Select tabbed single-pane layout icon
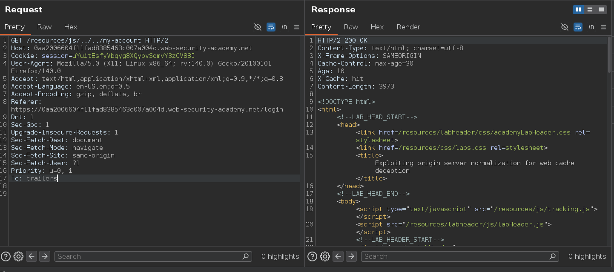Screen dimensions: 614x272 (x=601, y=9)
